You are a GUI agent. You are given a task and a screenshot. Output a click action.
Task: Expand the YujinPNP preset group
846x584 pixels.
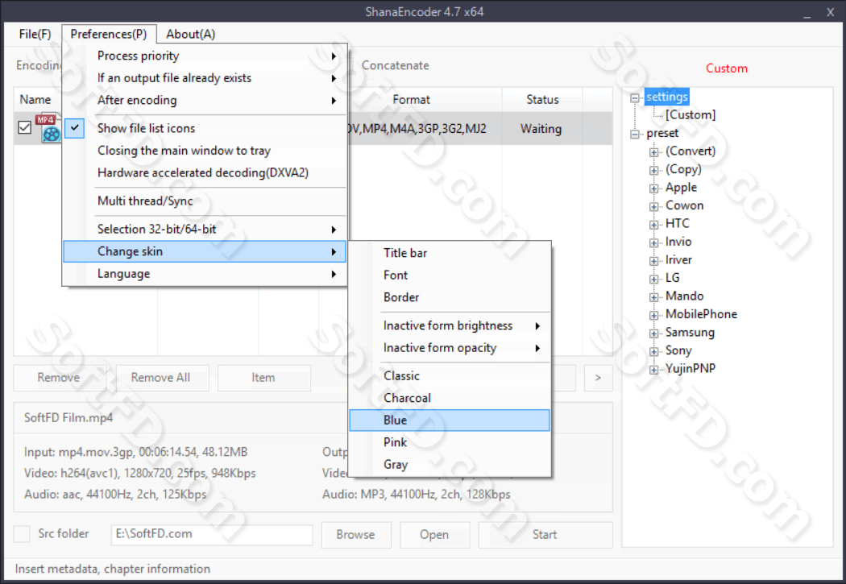pyautogui.click(x=653, y=370)
